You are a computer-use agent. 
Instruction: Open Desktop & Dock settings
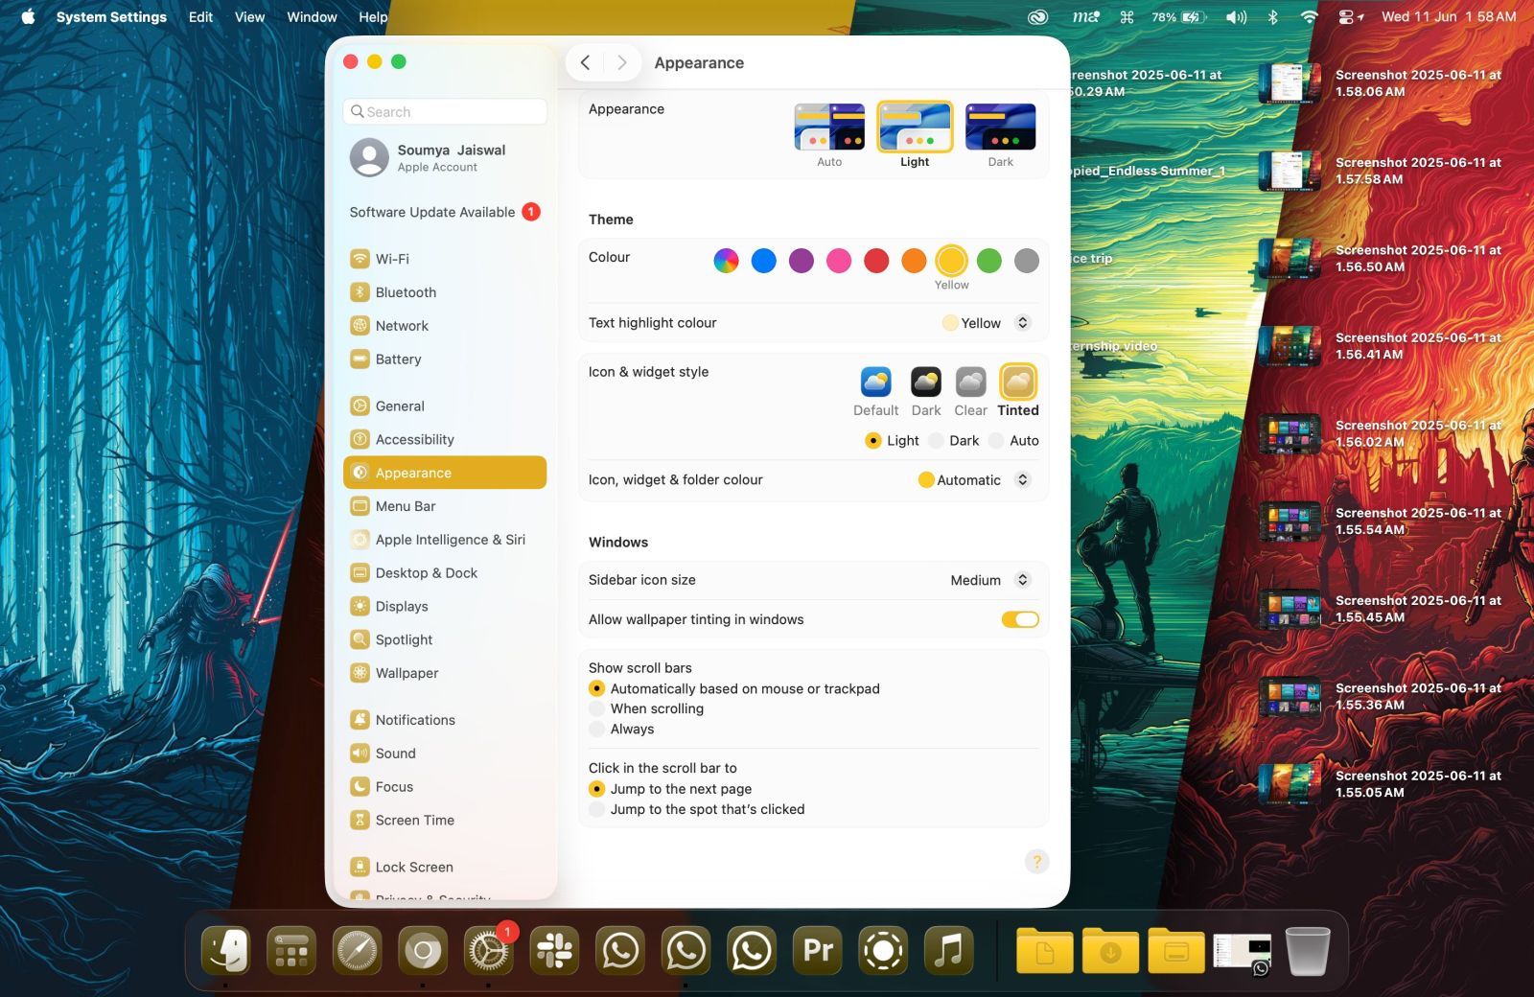[x=445, y=573]
